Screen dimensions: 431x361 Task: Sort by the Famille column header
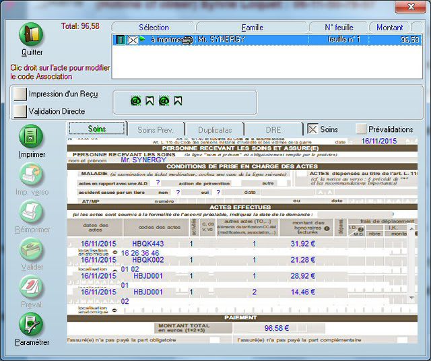coord(253,28)
